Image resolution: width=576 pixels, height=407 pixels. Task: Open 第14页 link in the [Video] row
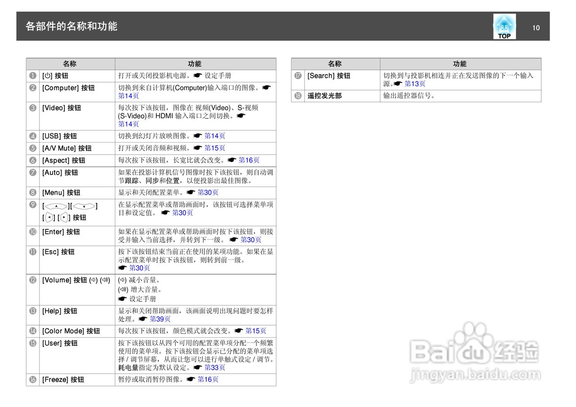click(x=129, y=124)
